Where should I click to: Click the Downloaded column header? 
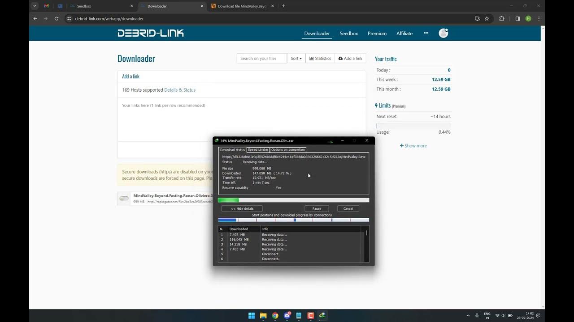pos(244,229)
